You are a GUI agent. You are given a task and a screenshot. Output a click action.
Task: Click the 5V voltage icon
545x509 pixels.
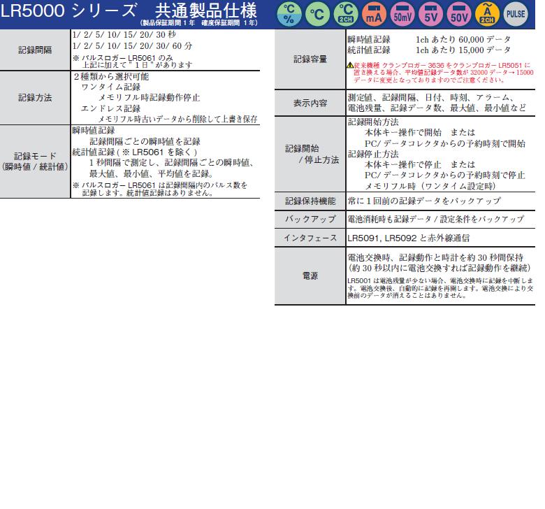click(x=430, y=14)
